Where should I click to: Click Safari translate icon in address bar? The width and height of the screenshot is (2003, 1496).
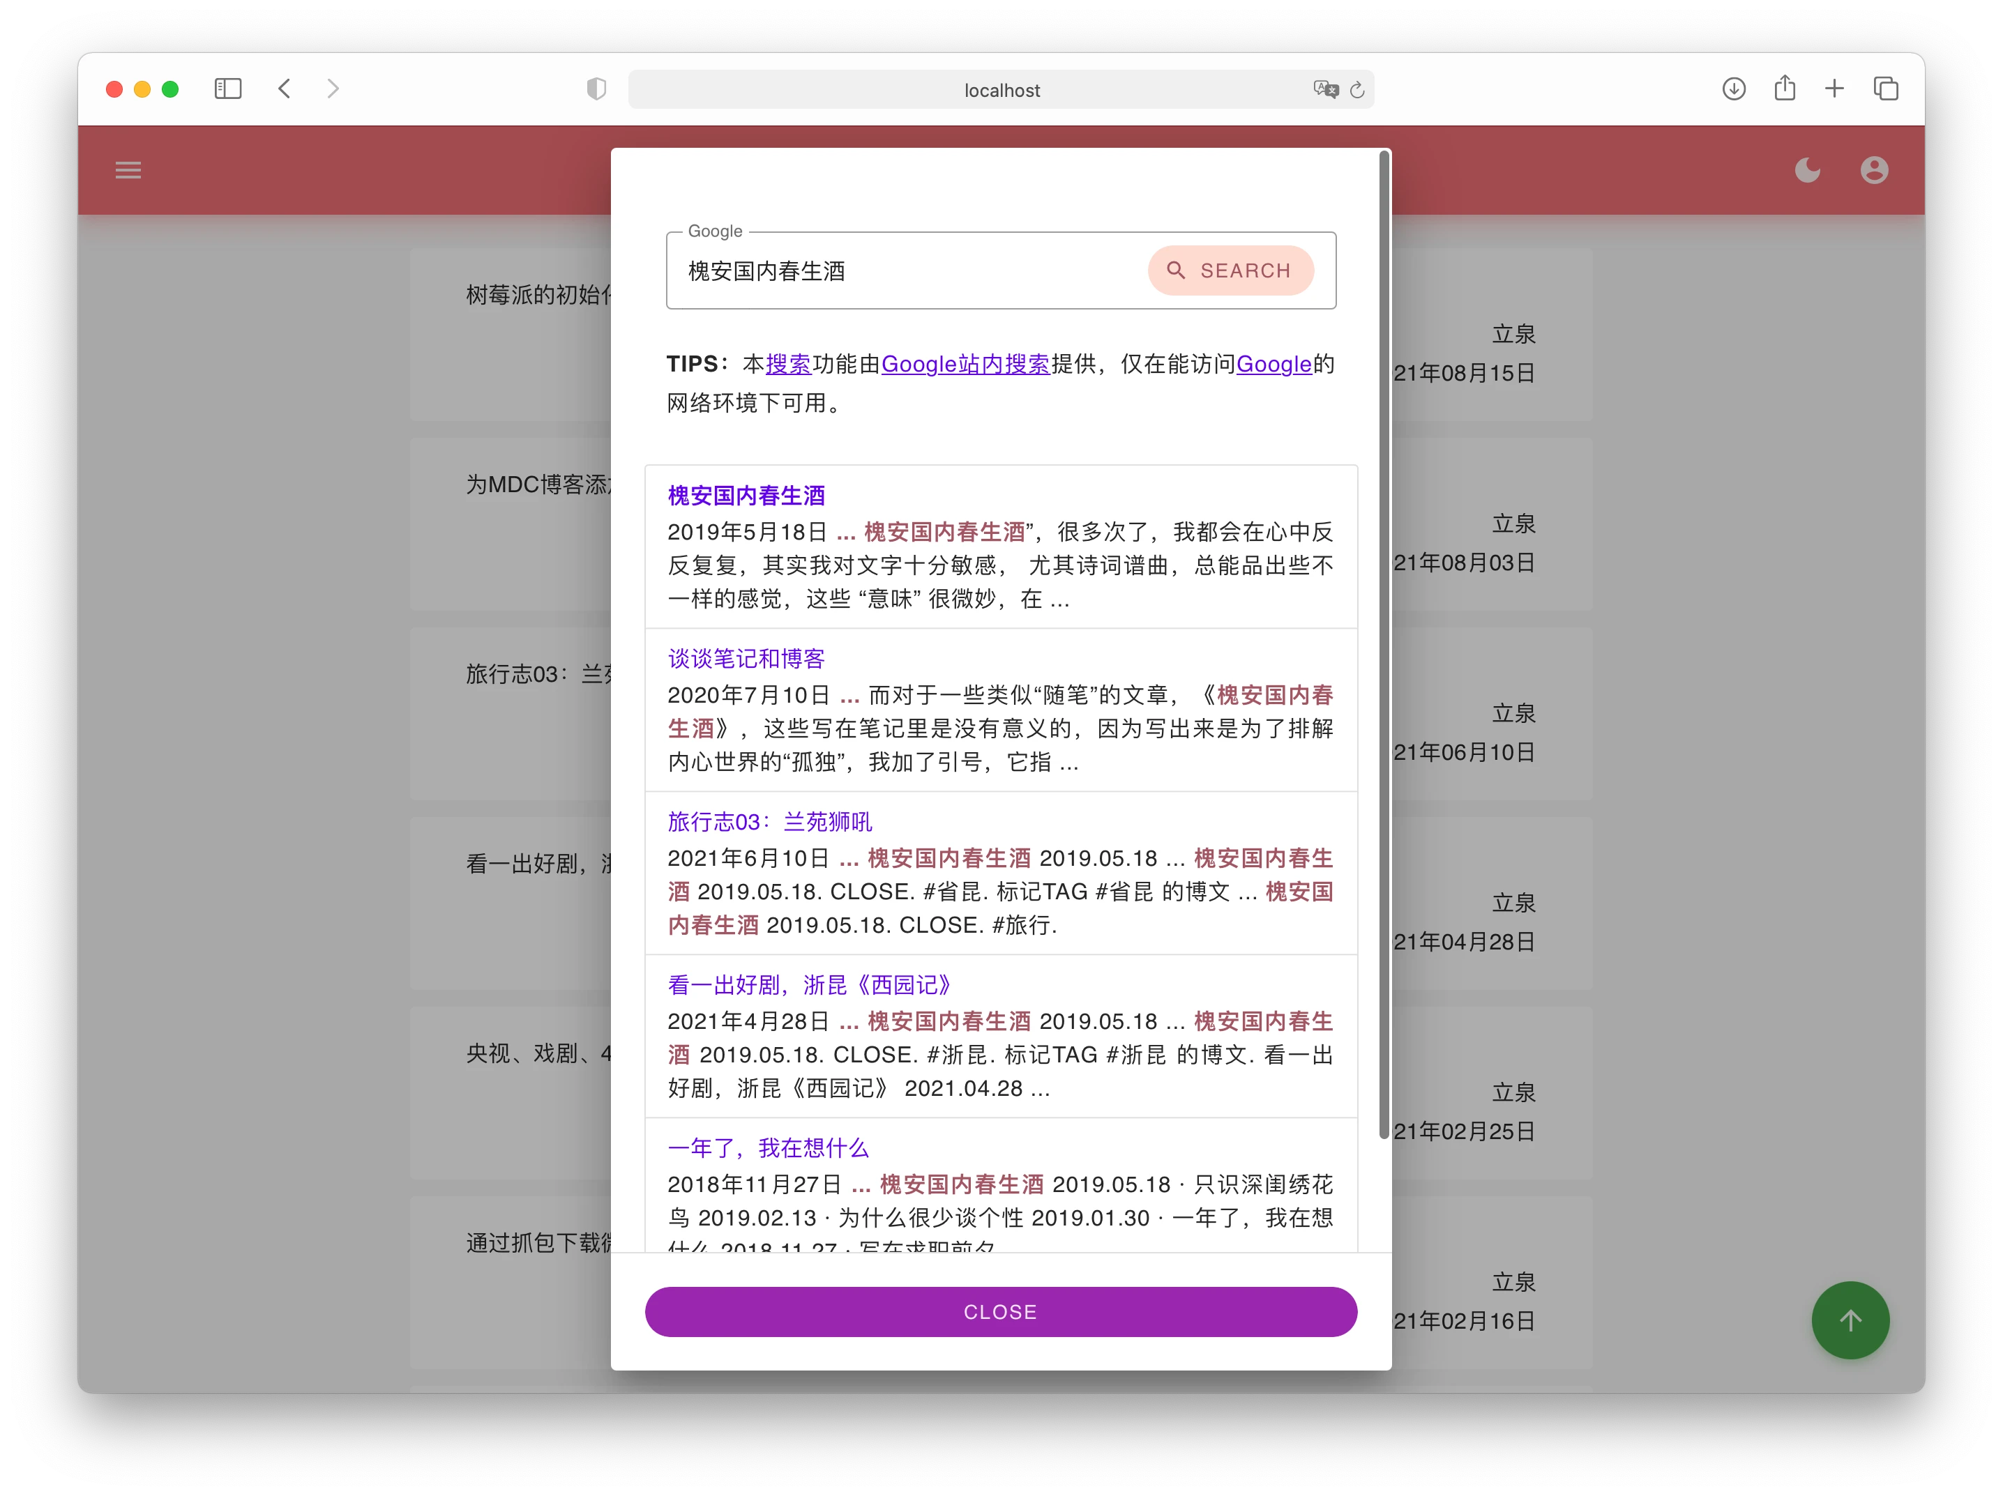1325,90
